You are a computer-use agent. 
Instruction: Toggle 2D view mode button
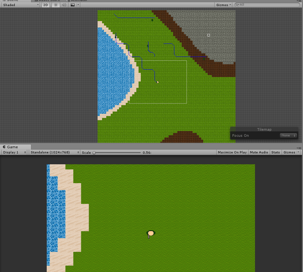tap(46, 5)
